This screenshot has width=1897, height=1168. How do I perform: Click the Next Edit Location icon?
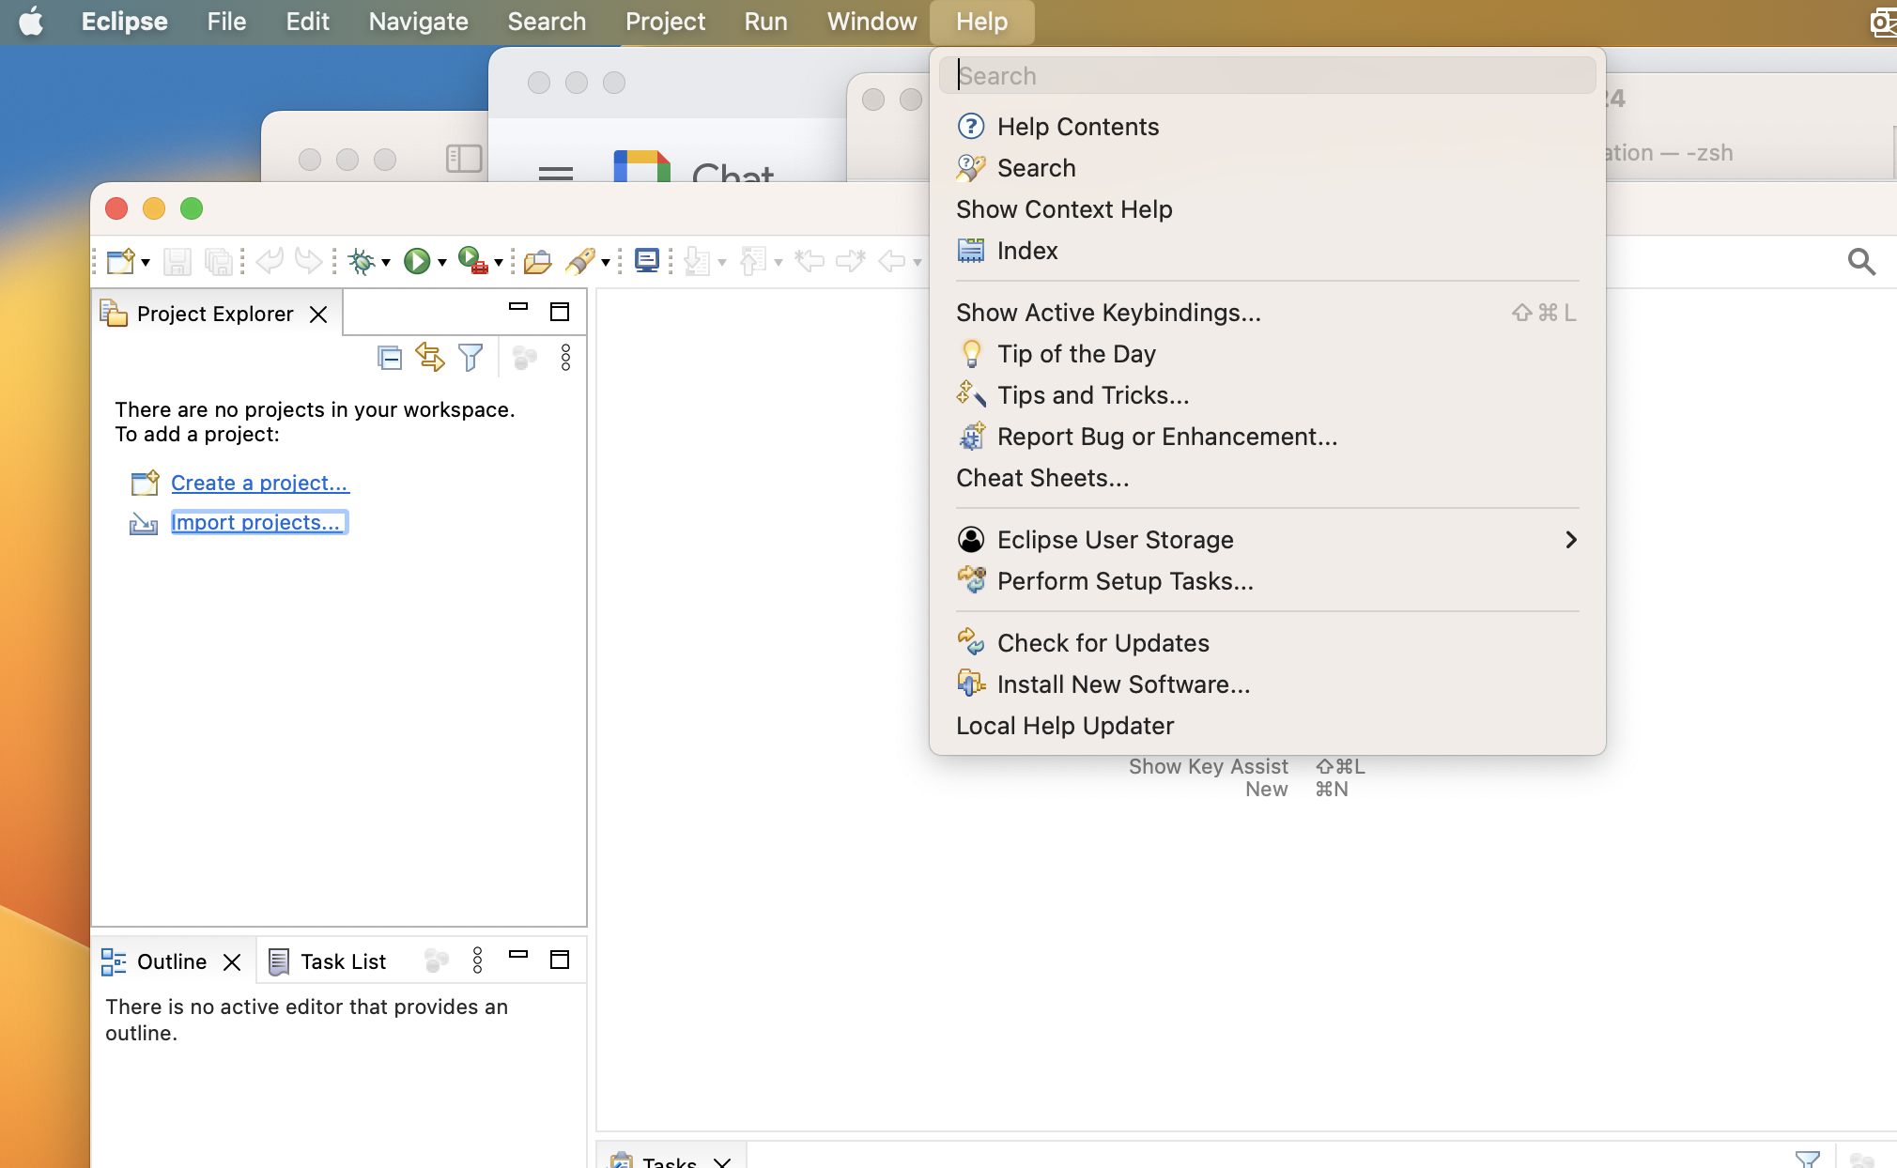click(851, 260)
